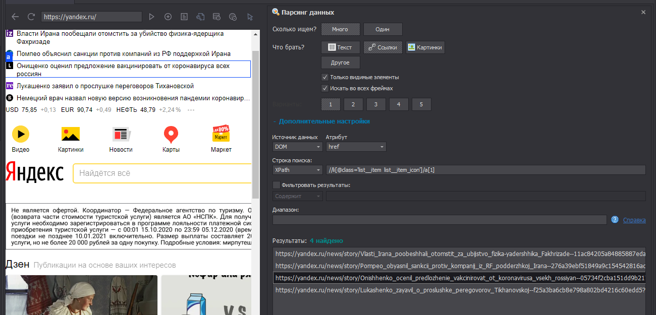This screenshot has width=656, height=315.
Task: Click the clear cache toolbar icon
Action: [x=216, y=17]
